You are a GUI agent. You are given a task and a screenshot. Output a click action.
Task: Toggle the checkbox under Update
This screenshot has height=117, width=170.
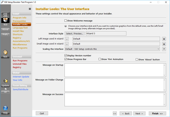(6, 89)
